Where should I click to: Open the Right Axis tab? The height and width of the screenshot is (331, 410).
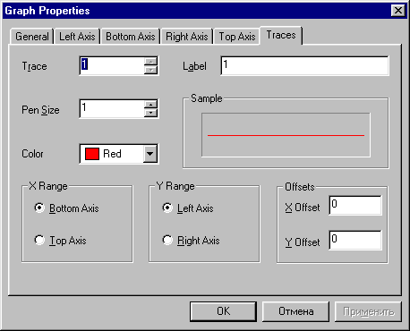[187, 37]
